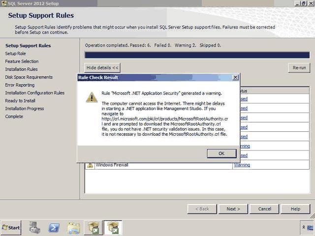The height and width of the screenshot is (236, 315).
Task: Click the disabled Back button
Action: tap(202, 209)
